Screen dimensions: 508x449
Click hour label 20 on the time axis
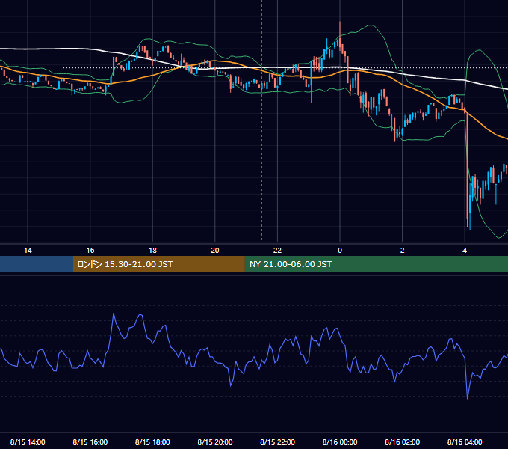pos(215,251)
